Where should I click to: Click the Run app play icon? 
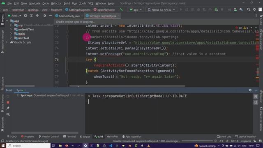181,10
